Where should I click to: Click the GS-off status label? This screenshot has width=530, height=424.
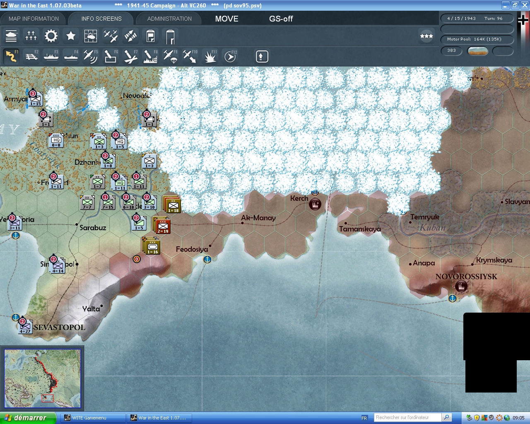281,19
